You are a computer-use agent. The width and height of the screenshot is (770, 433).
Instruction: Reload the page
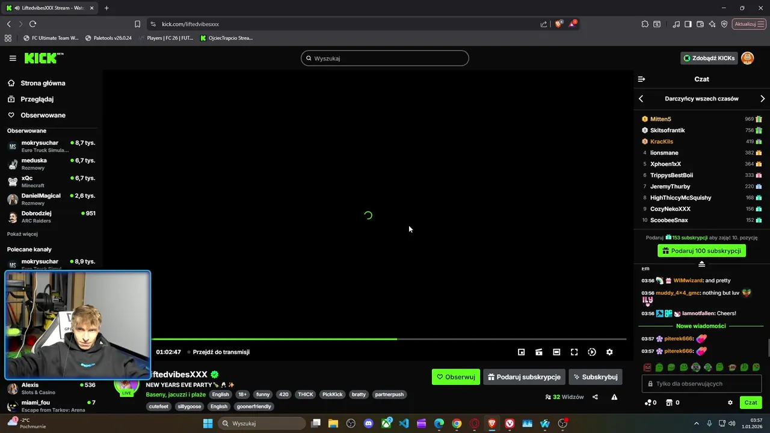pyautogui.click(x=32, y=24)
